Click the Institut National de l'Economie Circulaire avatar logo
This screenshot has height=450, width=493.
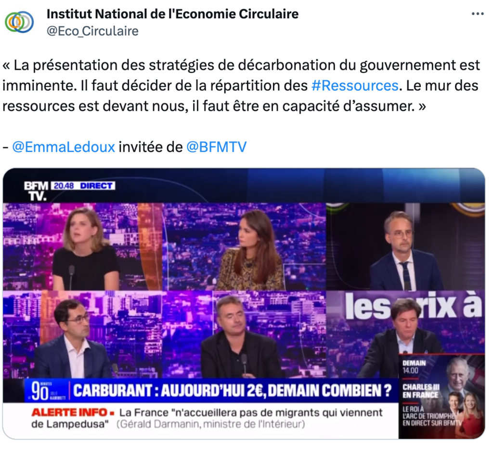click(x=19, y=22)
